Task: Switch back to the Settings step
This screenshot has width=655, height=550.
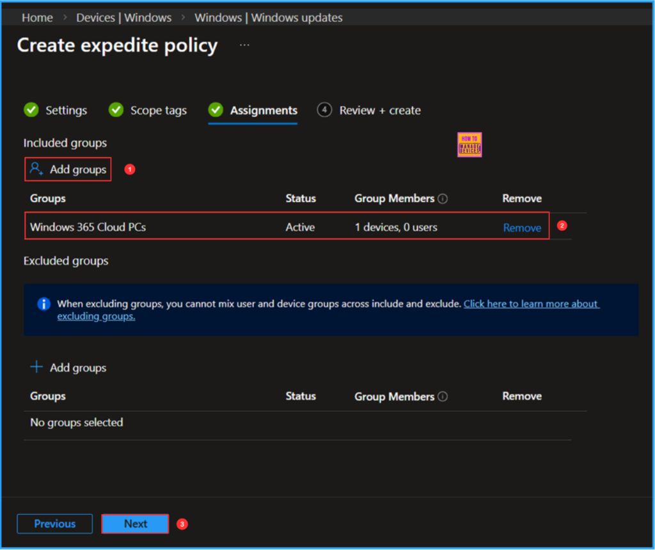Action: point(66,110)
